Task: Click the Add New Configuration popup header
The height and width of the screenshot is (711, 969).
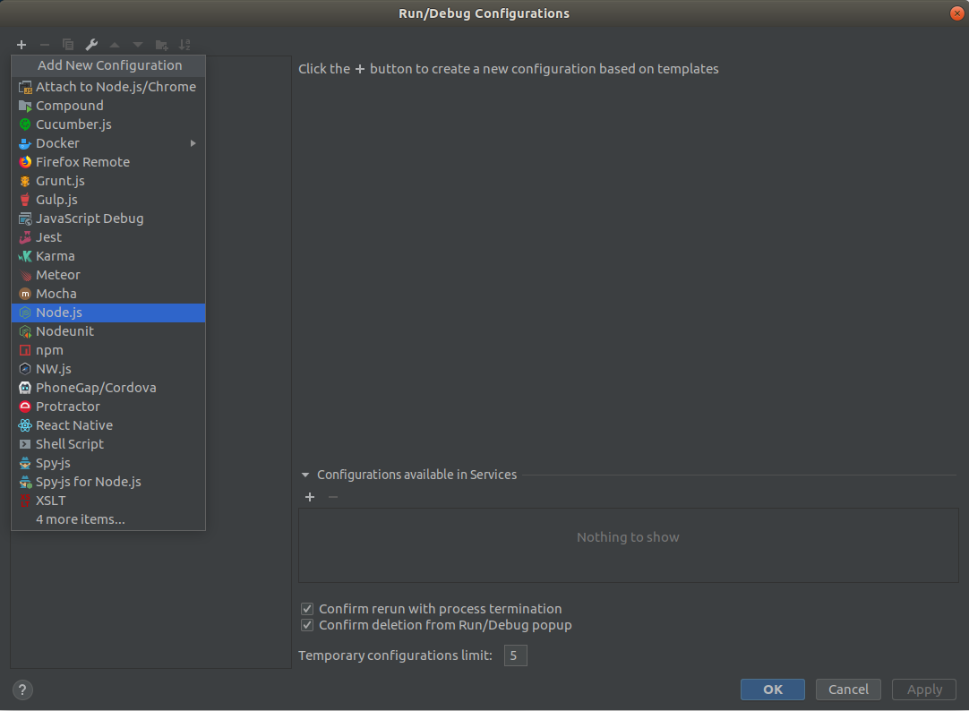Action: tap(108, 65)
